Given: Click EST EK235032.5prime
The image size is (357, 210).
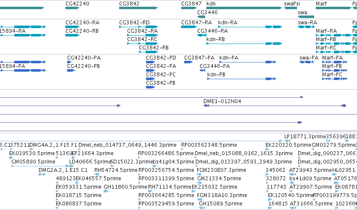Looking at the screenshot, I should [214, 187].
